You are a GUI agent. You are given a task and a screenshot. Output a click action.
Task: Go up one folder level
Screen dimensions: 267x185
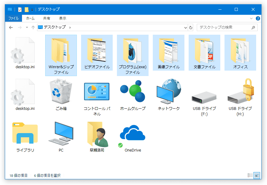tap(33, 27)
